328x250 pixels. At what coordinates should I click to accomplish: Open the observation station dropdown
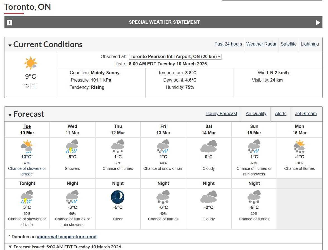tap(175, 56)
